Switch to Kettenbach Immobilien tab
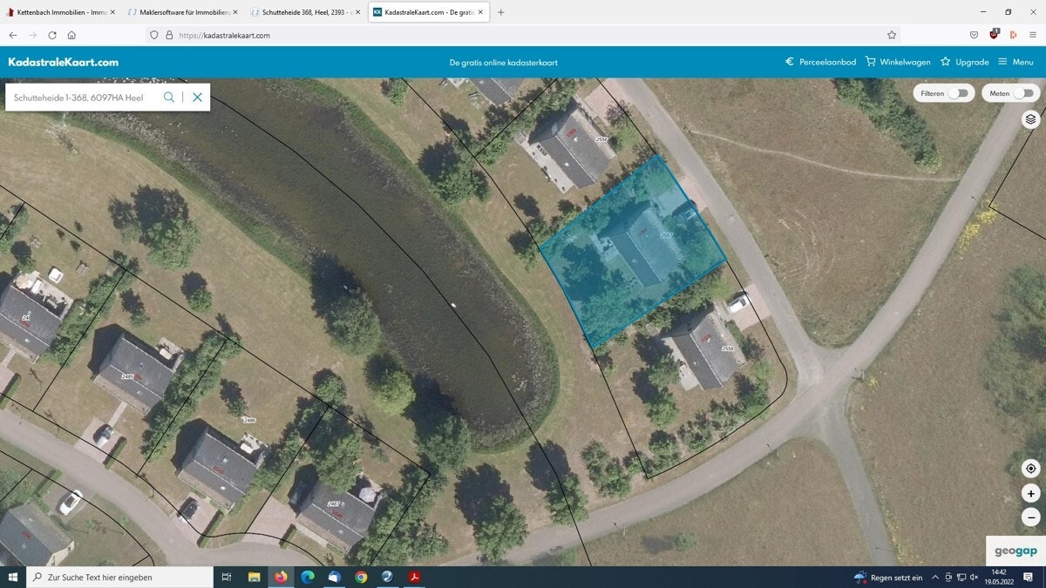Viewport: 1046px width, 588px height. pyautogui.click(x=57, y=12)
